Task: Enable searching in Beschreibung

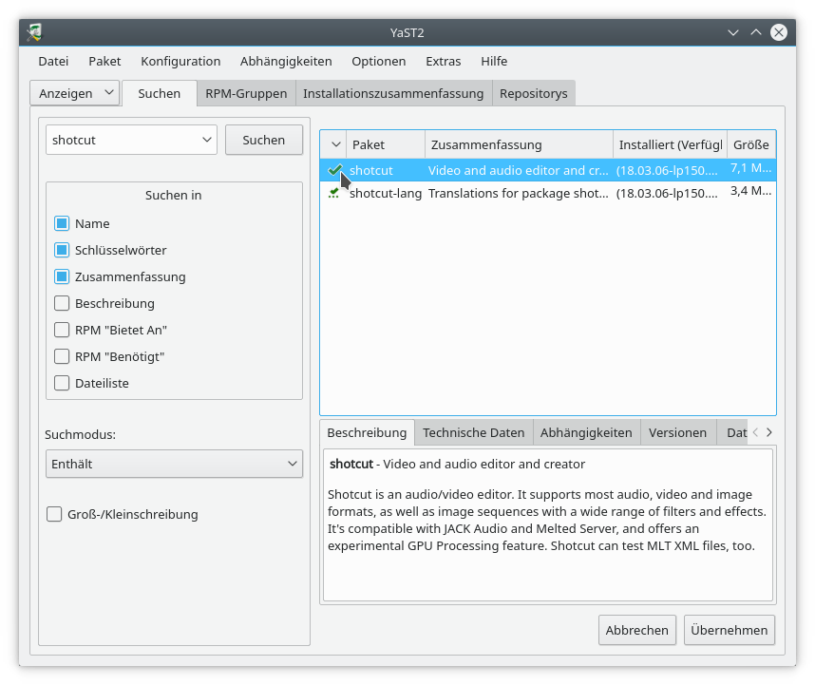Action: tap(62, 303)
